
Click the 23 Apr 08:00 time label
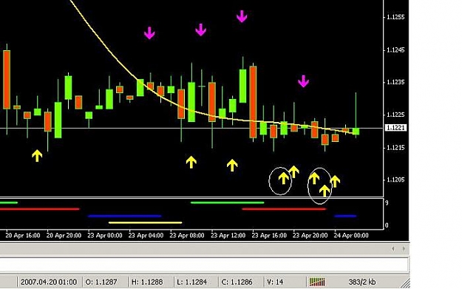(x=187, y=235)
